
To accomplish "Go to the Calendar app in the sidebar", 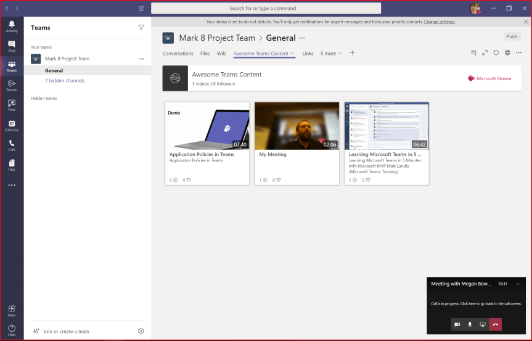I will pyautogui.click(x=12, y=125).
